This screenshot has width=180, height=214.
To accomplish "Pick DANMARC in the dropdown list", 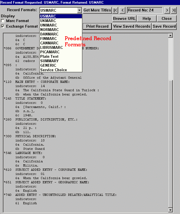I will click(61, 34).
